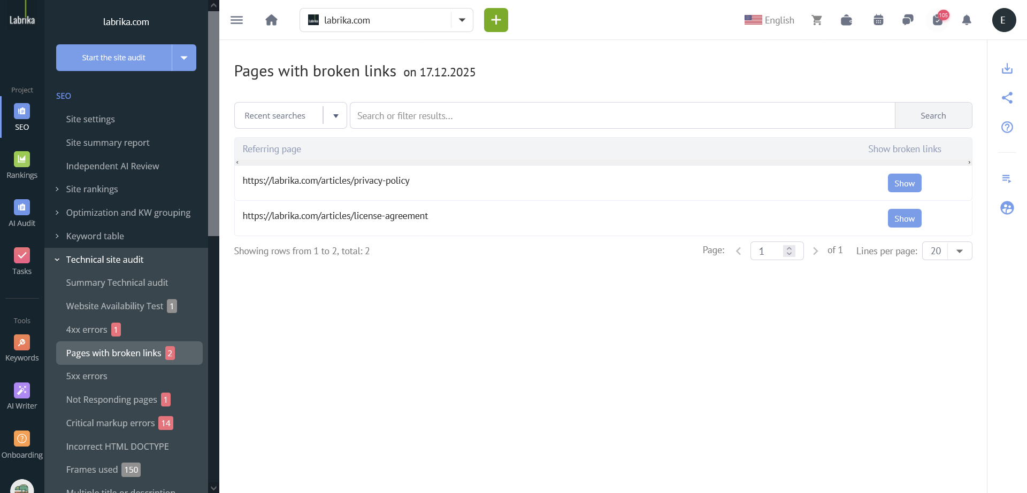Viewport: 1027px width, 493px height.
Task: Focus the search or filter field
Action: pos(622,115)
